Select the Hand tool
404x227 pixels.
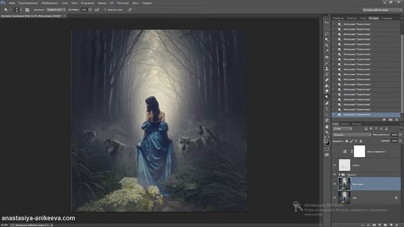coord(327,127)
